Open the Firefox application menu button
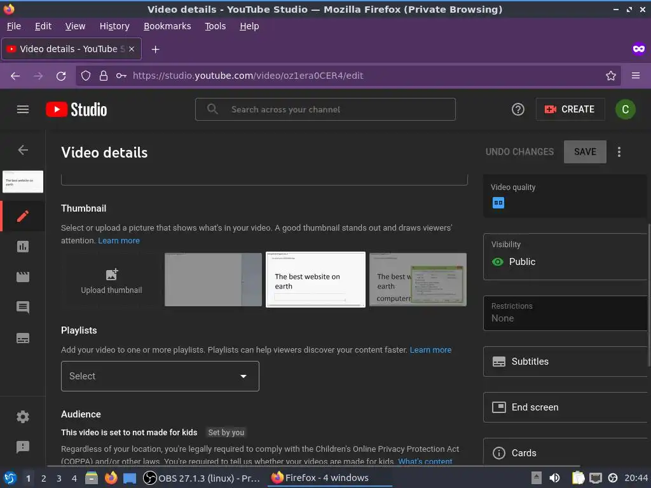Screen dimensions: 651x488 [x=636, y=76]
